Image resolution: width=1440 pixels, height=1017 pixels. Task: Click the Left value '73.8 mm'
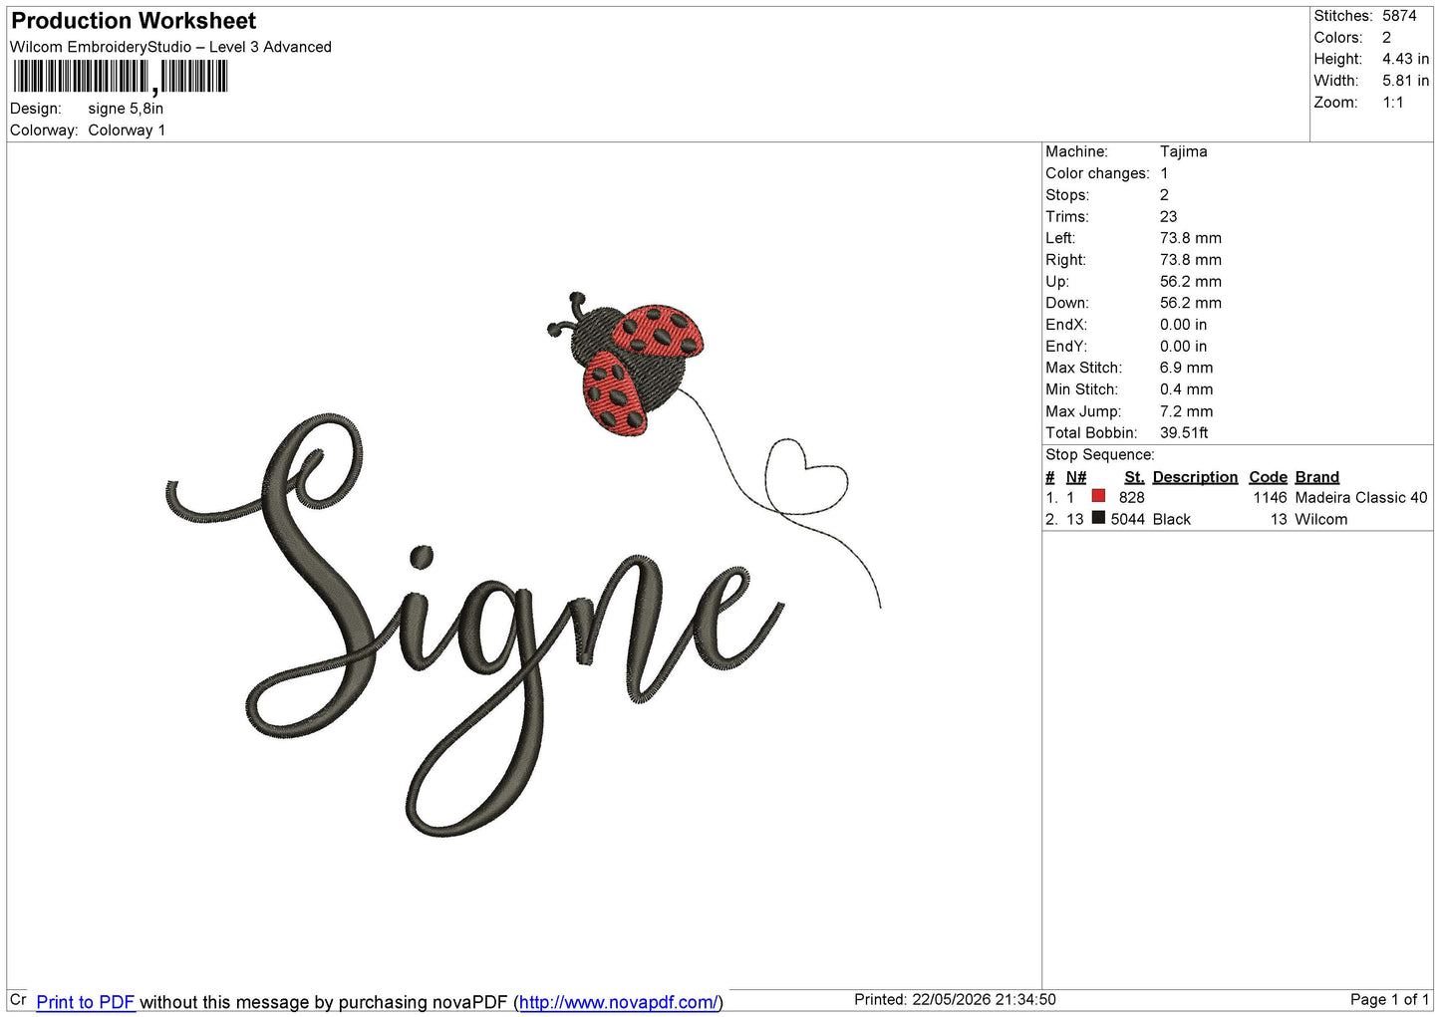pos(1190,238)
